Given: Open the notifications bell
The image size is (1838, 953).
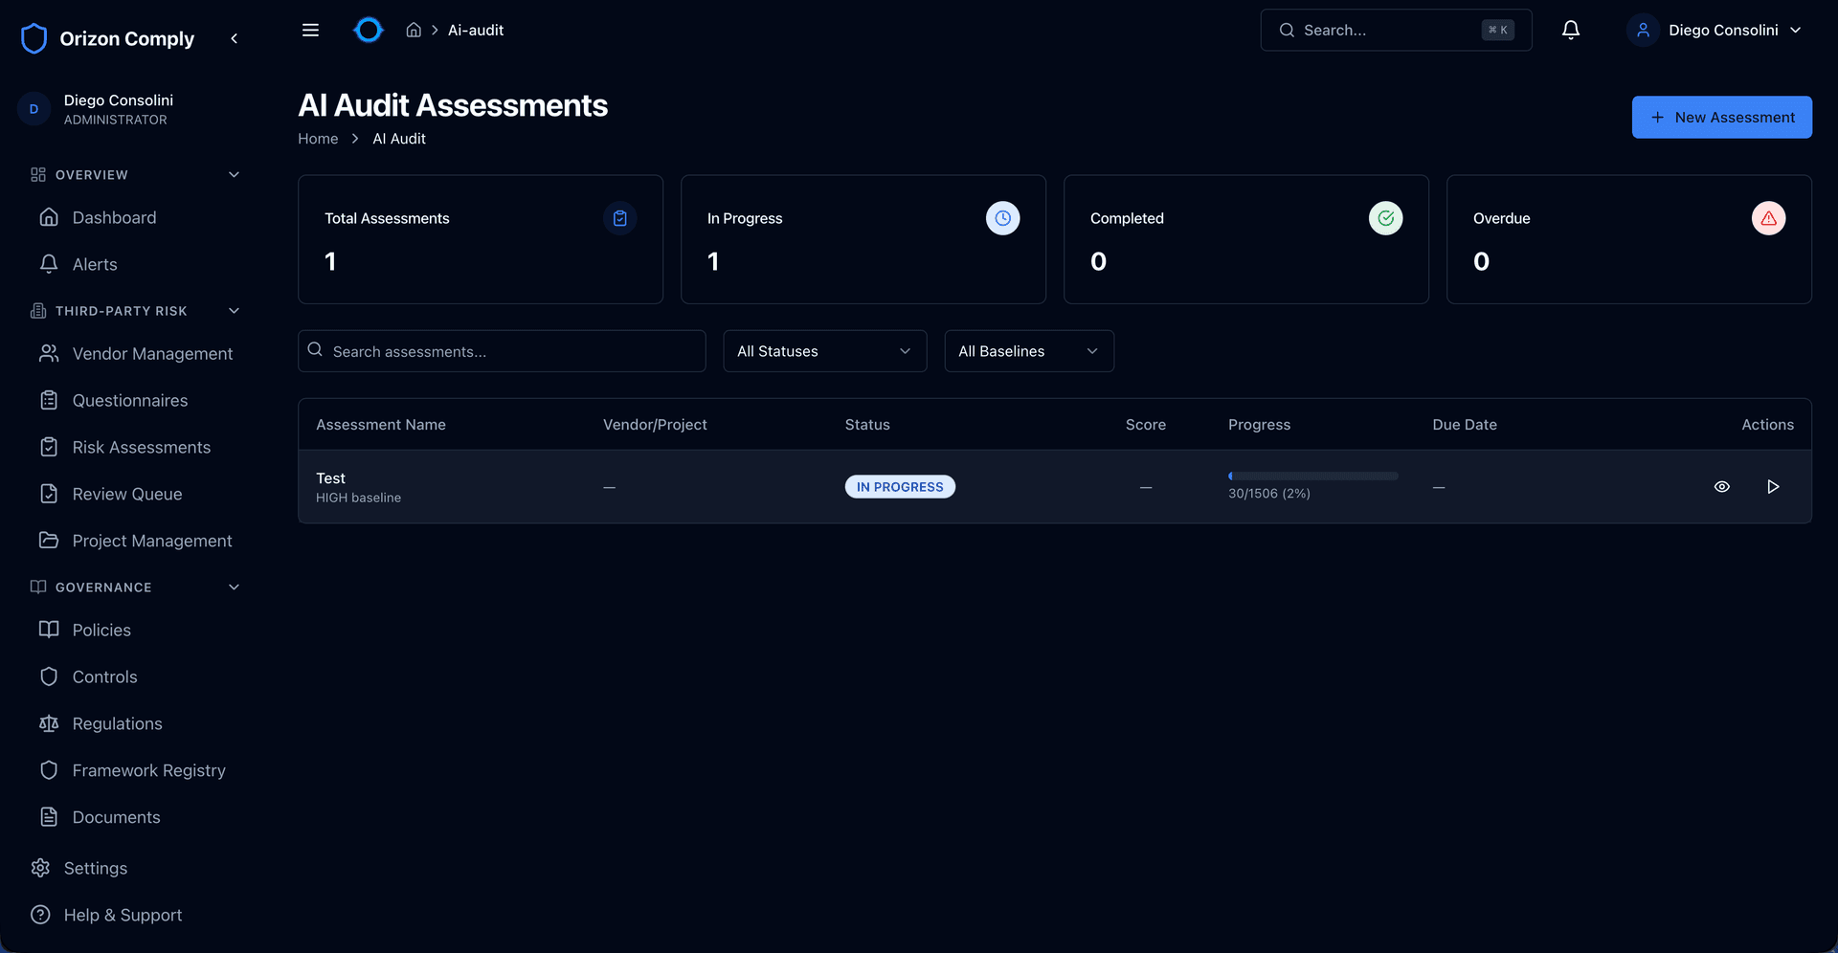Looking at the screenshot, I should (x=1570, y=30).
